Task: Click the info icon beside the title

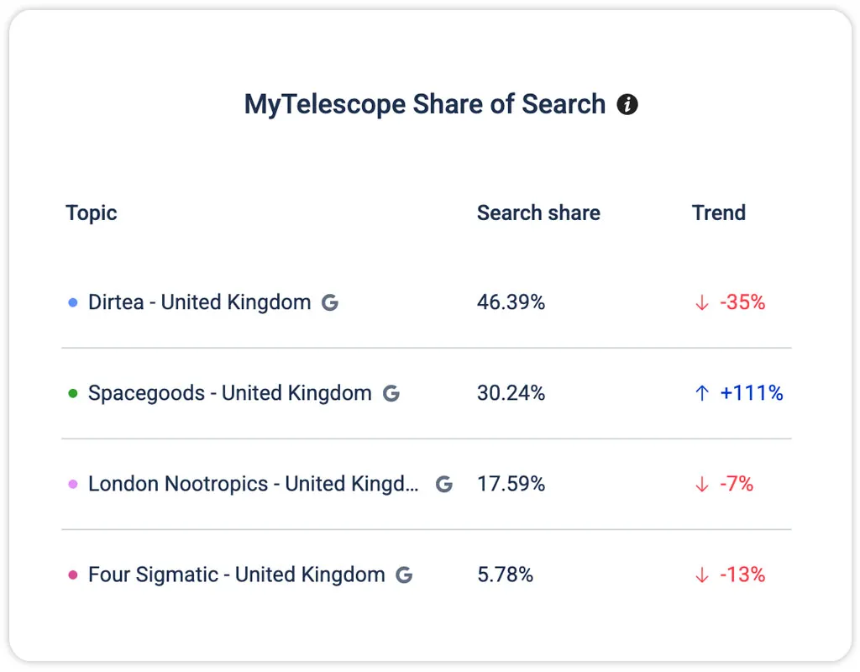Action: click(x=627, y=105)
